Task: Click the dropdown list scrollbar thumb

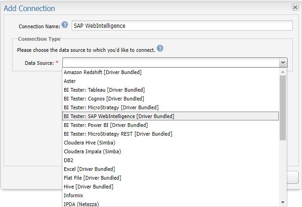Action: 283,108
